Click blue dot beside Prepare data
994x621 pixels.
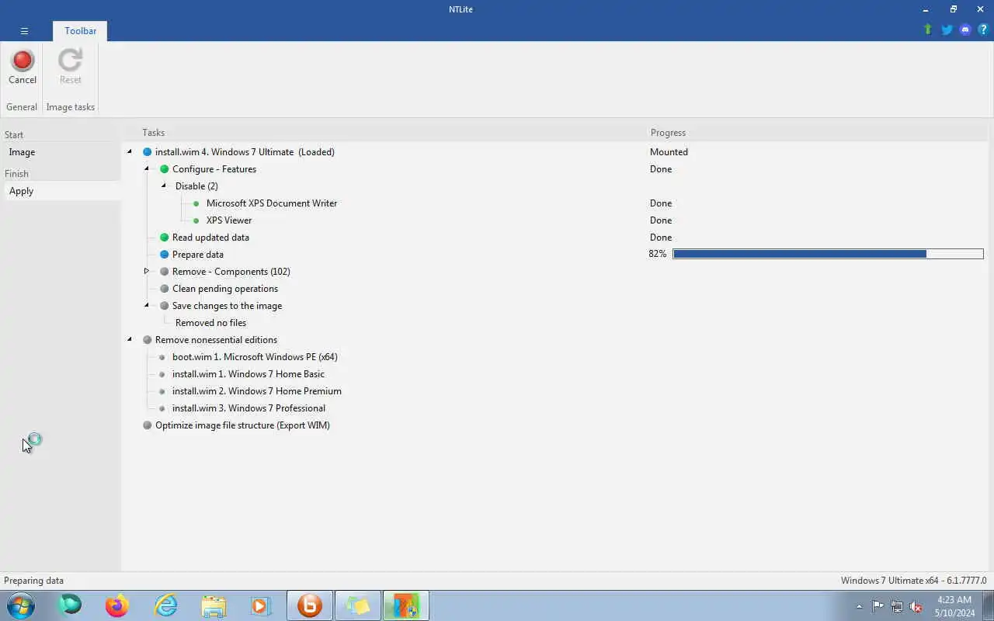[164, 255]
